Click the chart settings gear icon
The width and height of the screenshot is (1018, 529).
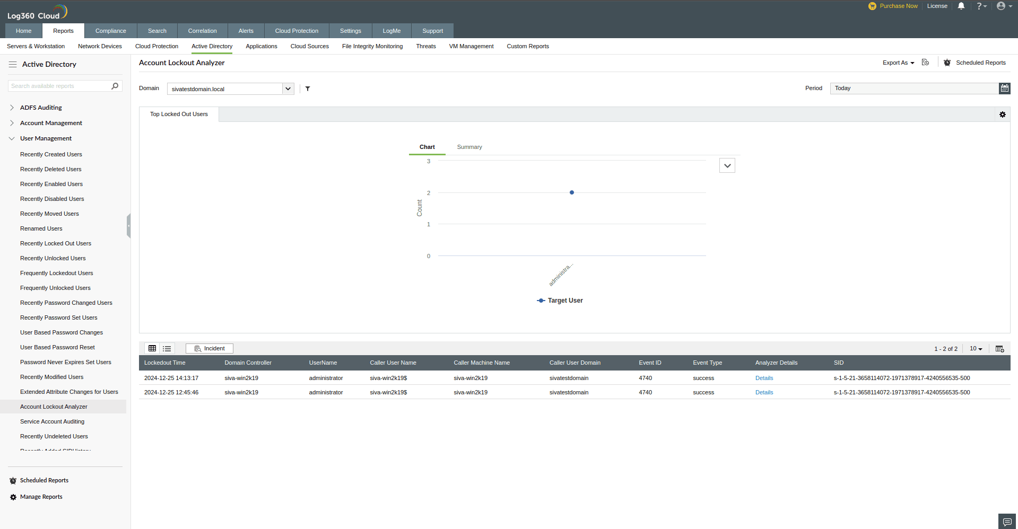tap(1003, 114)
